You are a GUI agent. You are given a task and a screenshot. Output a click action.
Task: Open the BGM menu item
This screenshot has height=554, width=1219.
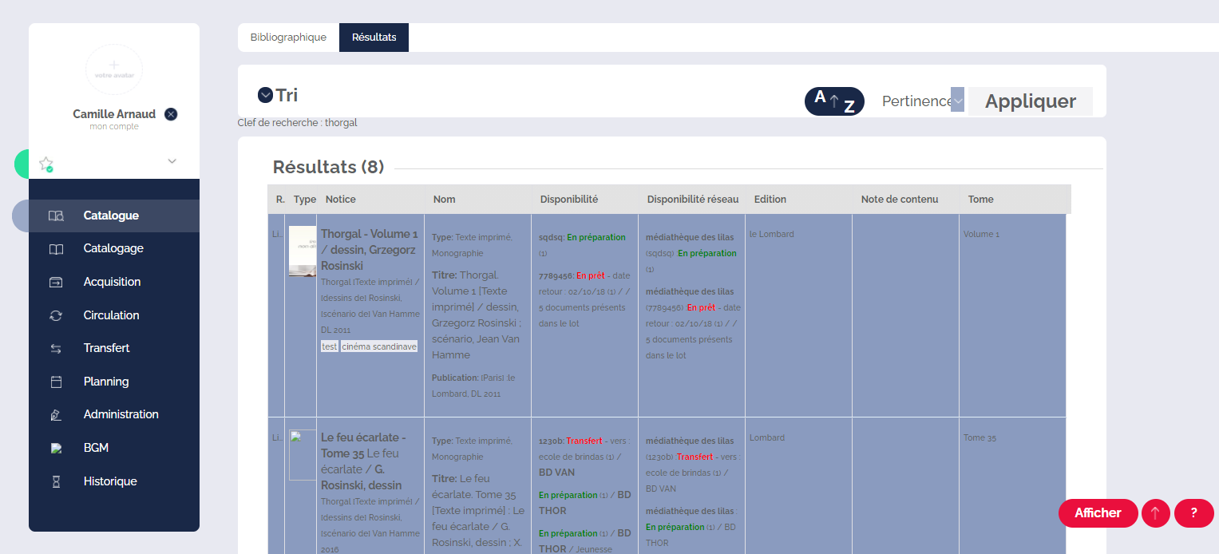pyautogui.click(x=96, y=448)
